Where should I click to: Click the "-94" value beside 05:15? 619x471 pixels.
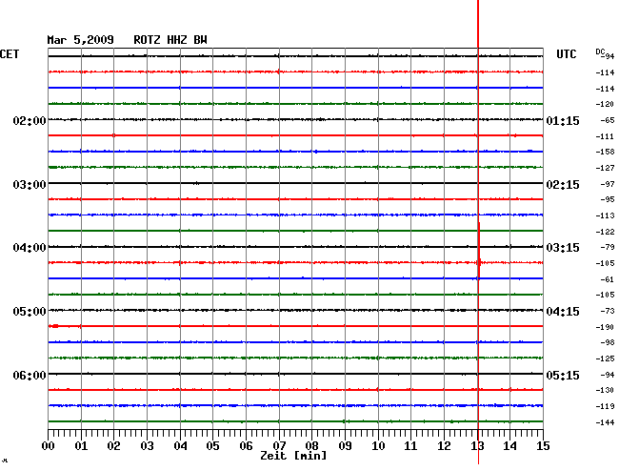coord(608,375)
